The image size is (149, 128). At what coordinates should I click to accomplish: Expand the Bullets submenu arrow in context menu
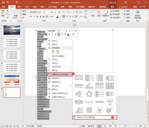tap(71, 67)
